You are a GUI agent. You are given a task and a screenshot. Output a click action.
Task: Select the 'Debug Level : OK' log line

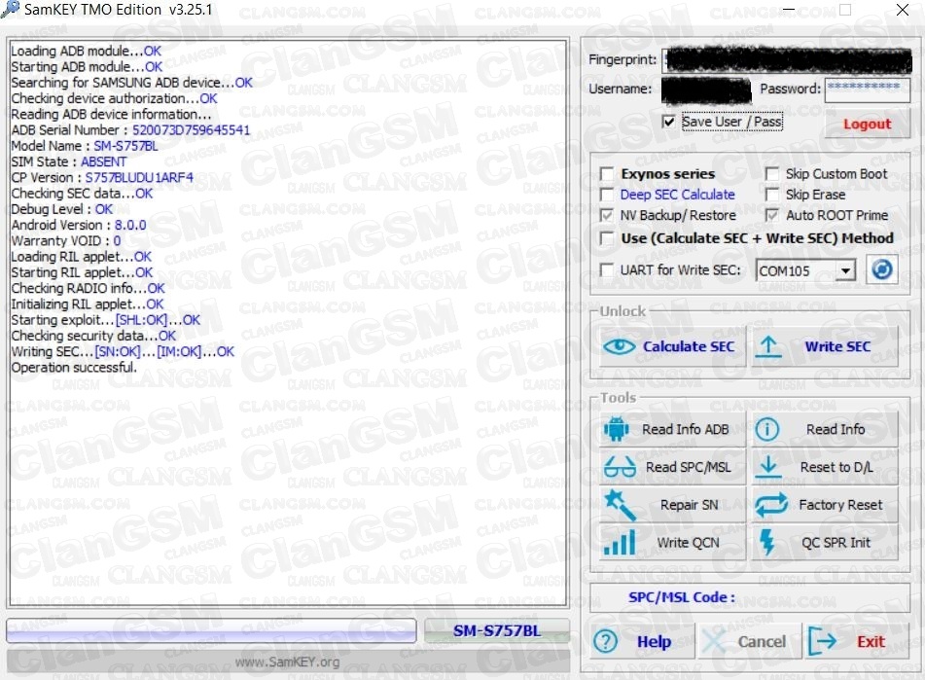(62, 209)
